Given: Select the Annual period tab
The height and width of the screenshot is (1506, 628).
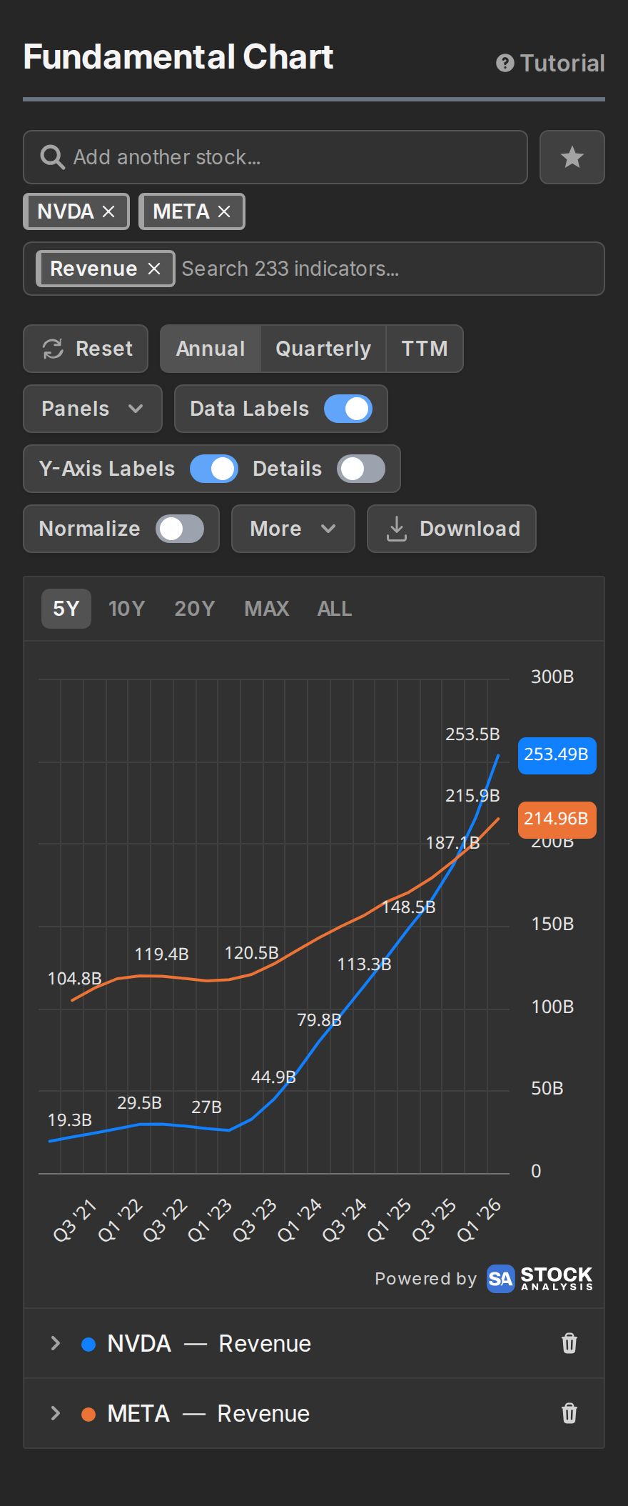Looking at the screenshot, I should coord(211,349).
